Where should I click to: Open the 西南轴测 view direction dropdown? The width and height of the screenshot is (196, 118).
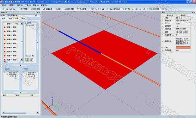pyautogui.click(x=122, y=9)
